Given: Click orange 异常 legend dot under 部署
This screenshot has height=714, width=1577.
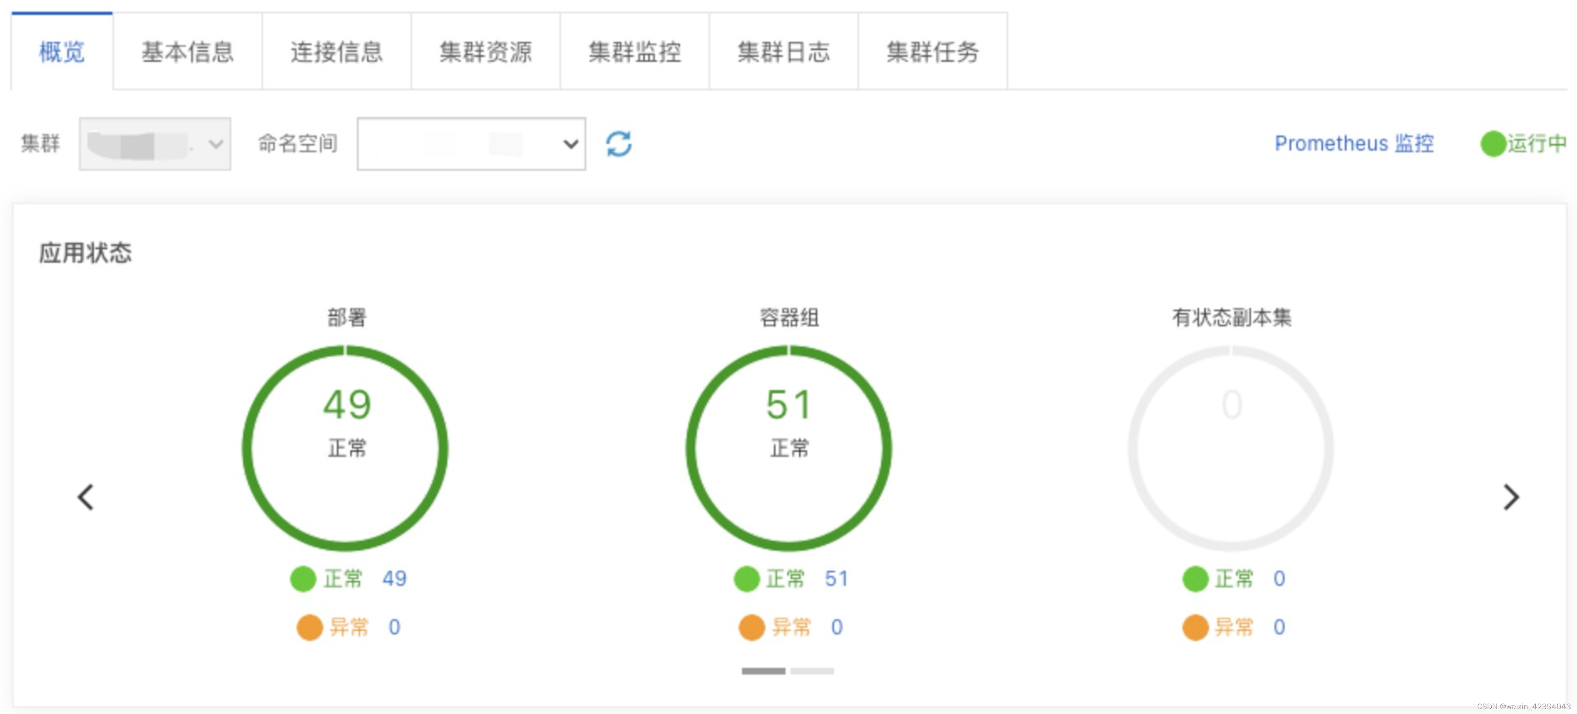Looking at the screenshot, I should click(309, 627).
